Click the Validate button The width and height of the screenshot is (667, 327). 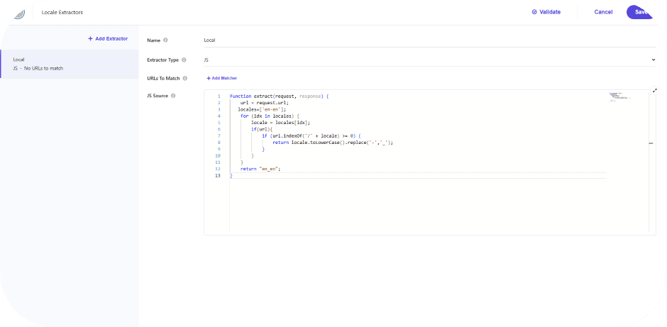546,12
